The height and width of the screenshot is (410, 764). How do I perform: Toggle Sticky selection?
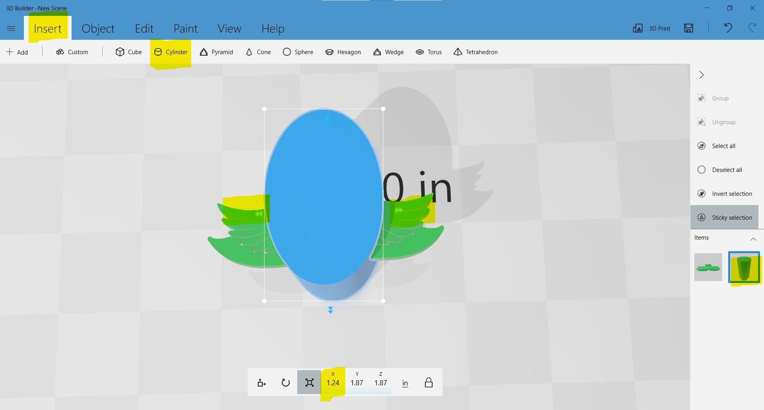724,217
